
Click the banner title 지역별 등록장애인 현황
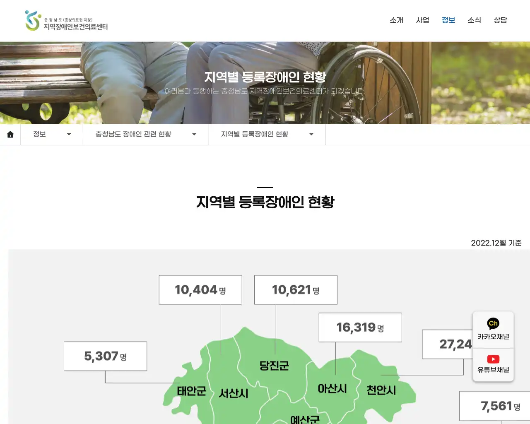[x=265, y=77]
